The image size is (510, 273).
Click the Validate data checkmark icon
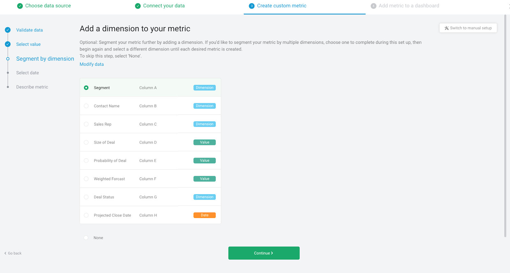(x=8, y=30)
